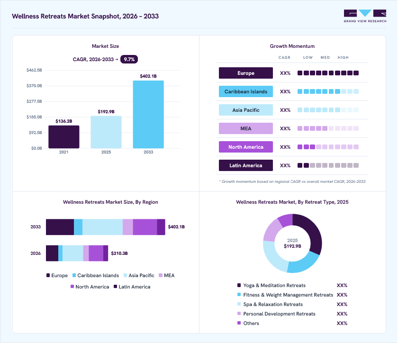The height and width of the screenshot is (343, 398).
Task: Click the $210.3B total beside the 2026 bar
Action: tap(119, 253)
